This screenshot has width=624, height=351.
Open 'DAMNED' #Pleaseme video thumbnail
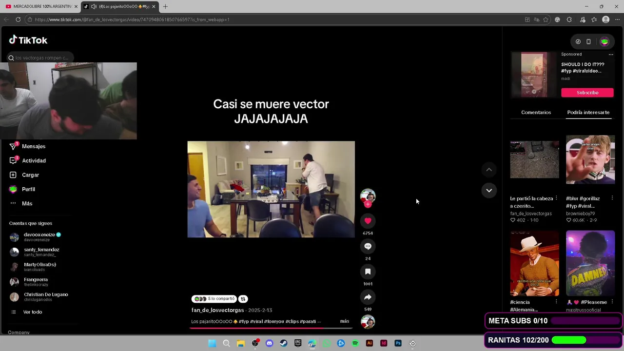[590, 263]
